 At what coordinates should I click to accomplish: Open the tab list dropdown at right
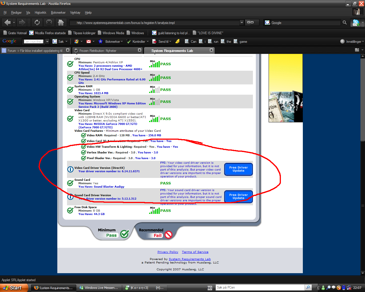362,50
